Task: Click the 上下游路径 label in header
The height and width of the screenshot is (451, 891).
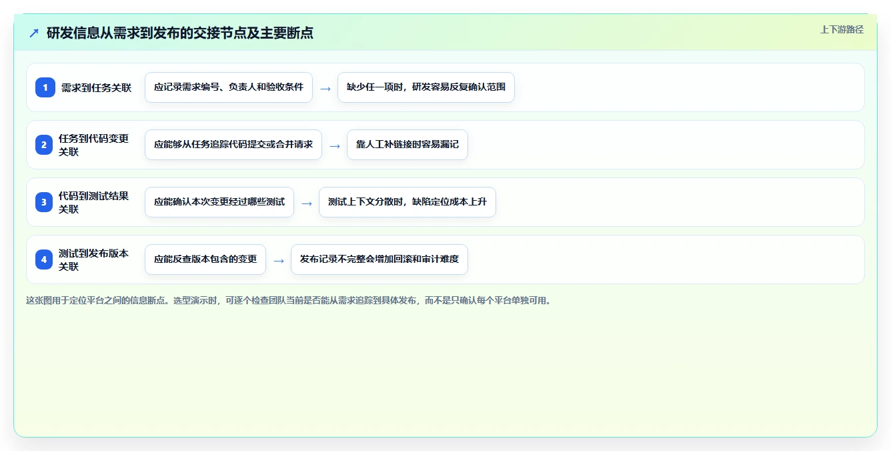Action: click(842, 29)
